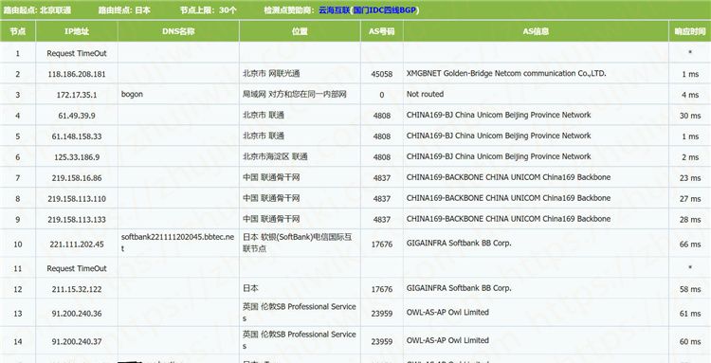Click the 节点 column header
711x363 pixels.
18,31
